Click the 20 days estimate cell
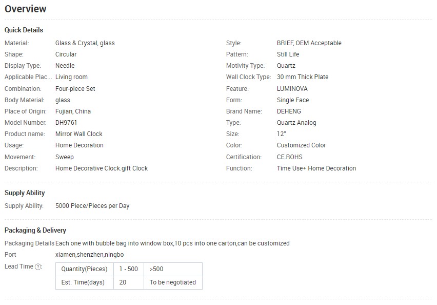437x305 pixels. [128, 282]
